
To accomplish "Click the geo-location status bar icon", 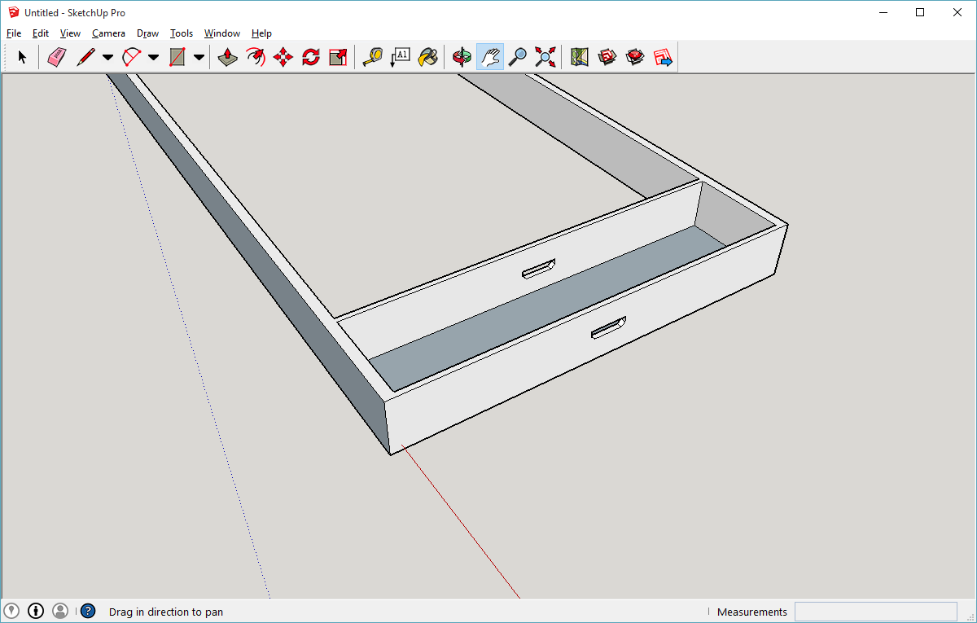I will point(11,611).
